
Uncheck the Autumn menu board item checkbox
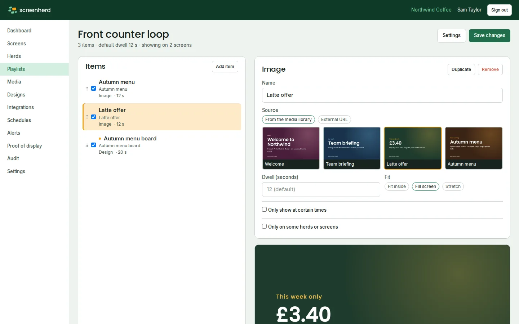94,145
